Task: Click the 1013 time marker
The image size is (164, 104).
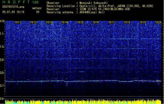Action: pos(49,22)
